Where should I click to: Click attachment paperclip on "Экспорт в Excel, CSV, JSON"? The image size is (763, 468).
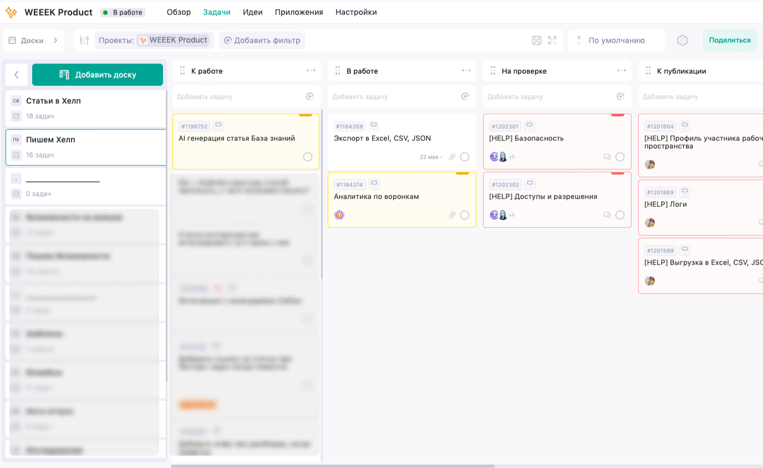[452, 157]
